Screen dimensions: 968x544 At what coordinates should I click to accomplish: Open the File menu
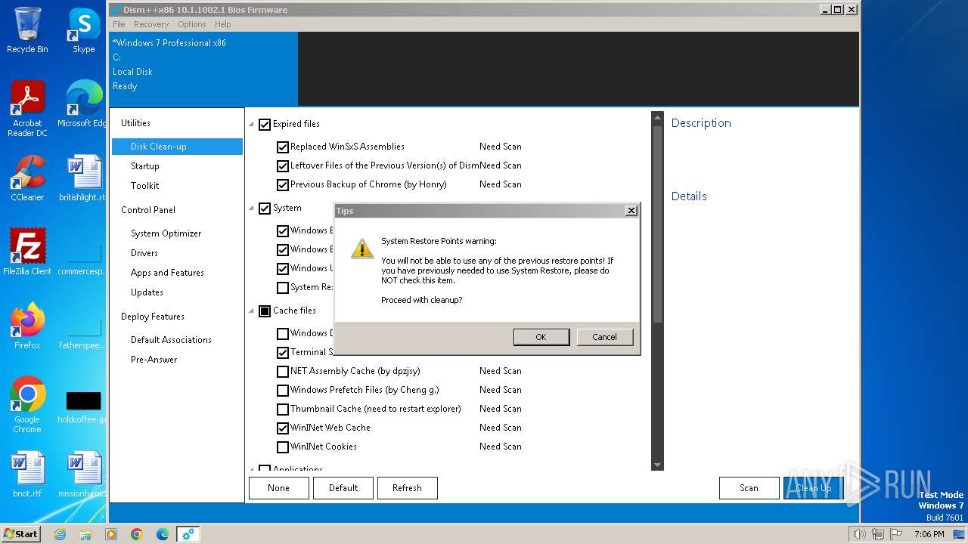(x=119, y=24)
